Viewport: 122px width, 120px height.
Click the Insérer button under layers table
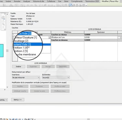click(19, 67)
